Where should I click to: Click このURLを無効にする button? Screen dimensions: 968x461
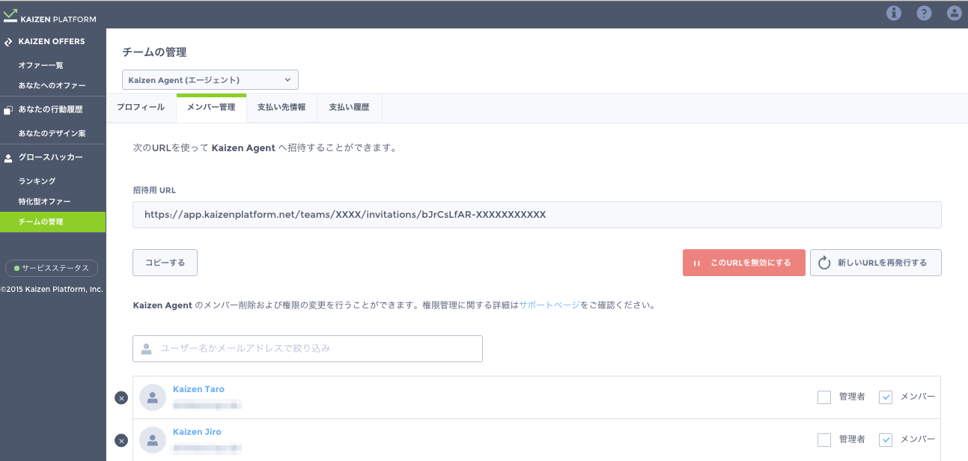pyautogui.click(x=744, y=263)
